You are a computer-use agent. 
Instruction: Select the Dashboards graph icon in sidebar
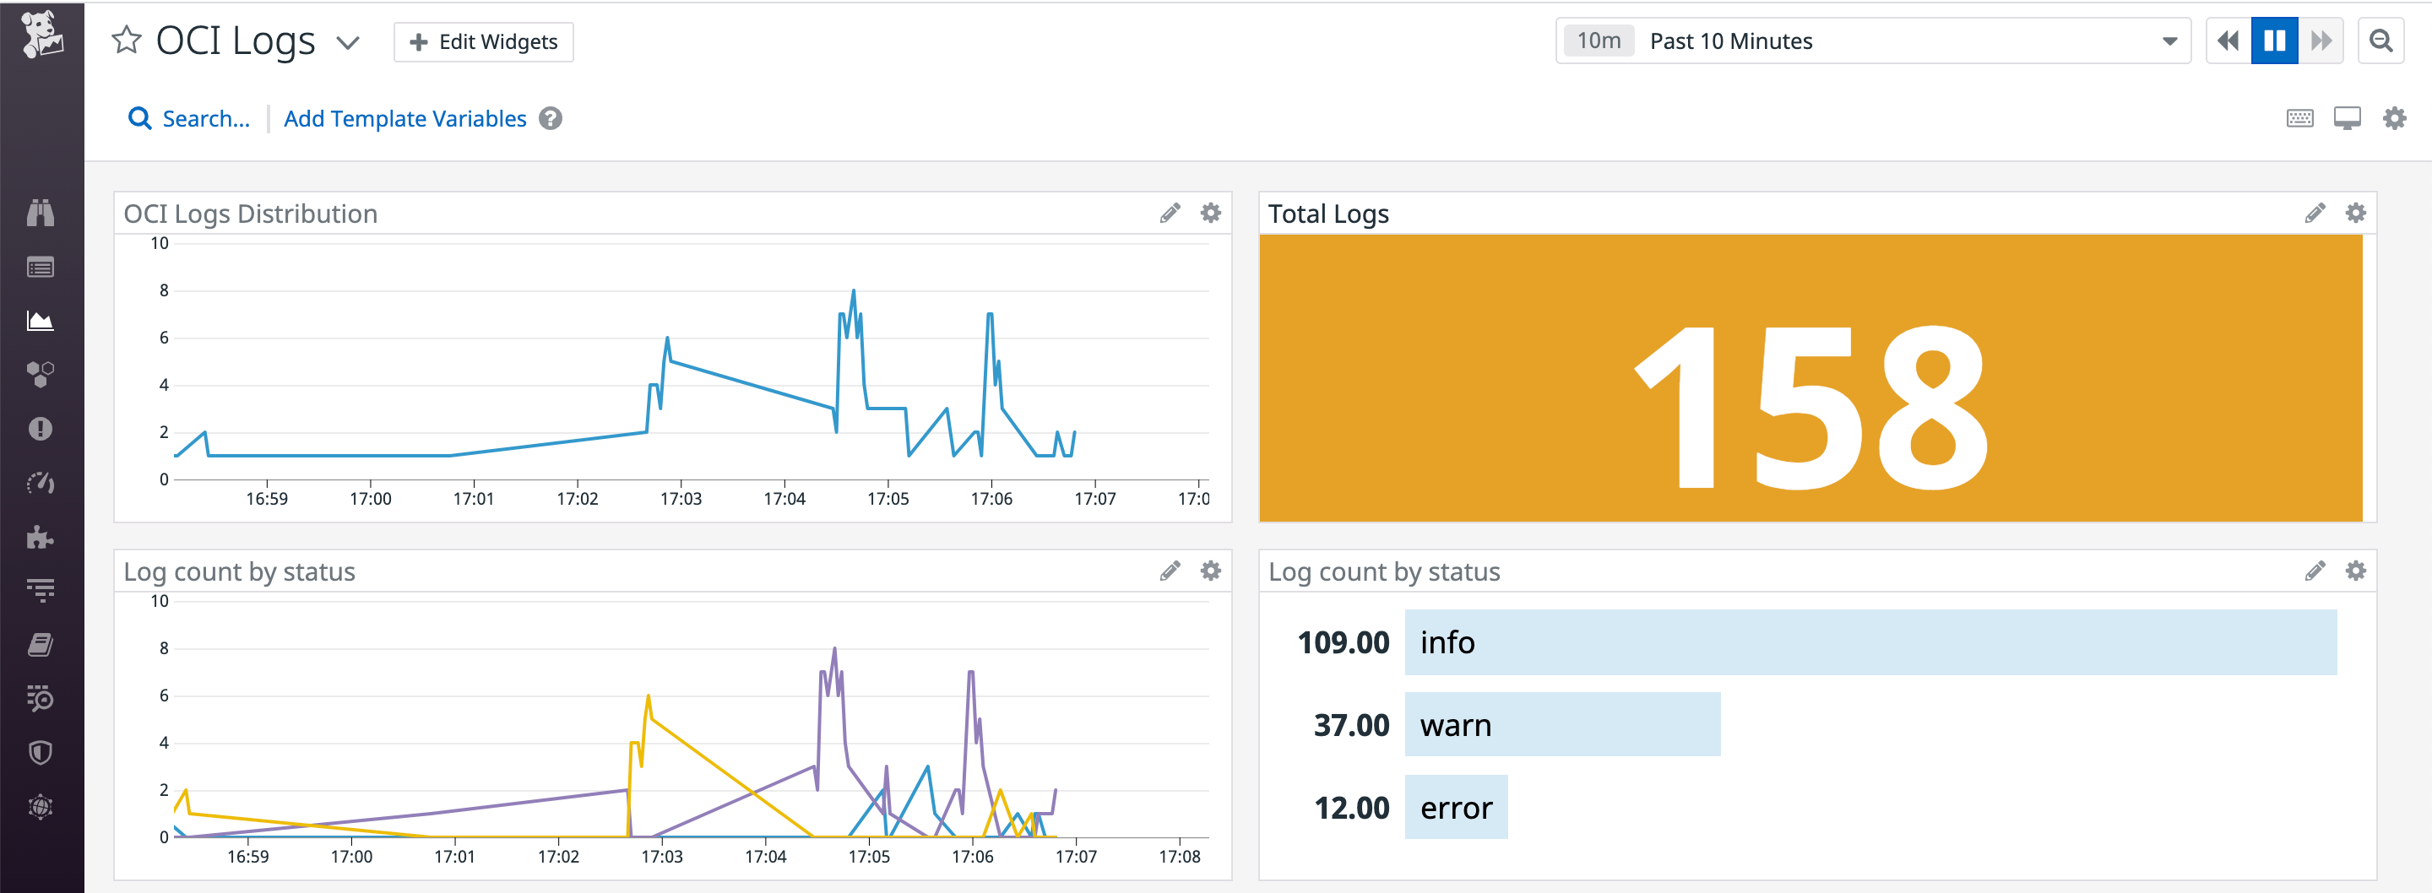[x=42, y=320]
